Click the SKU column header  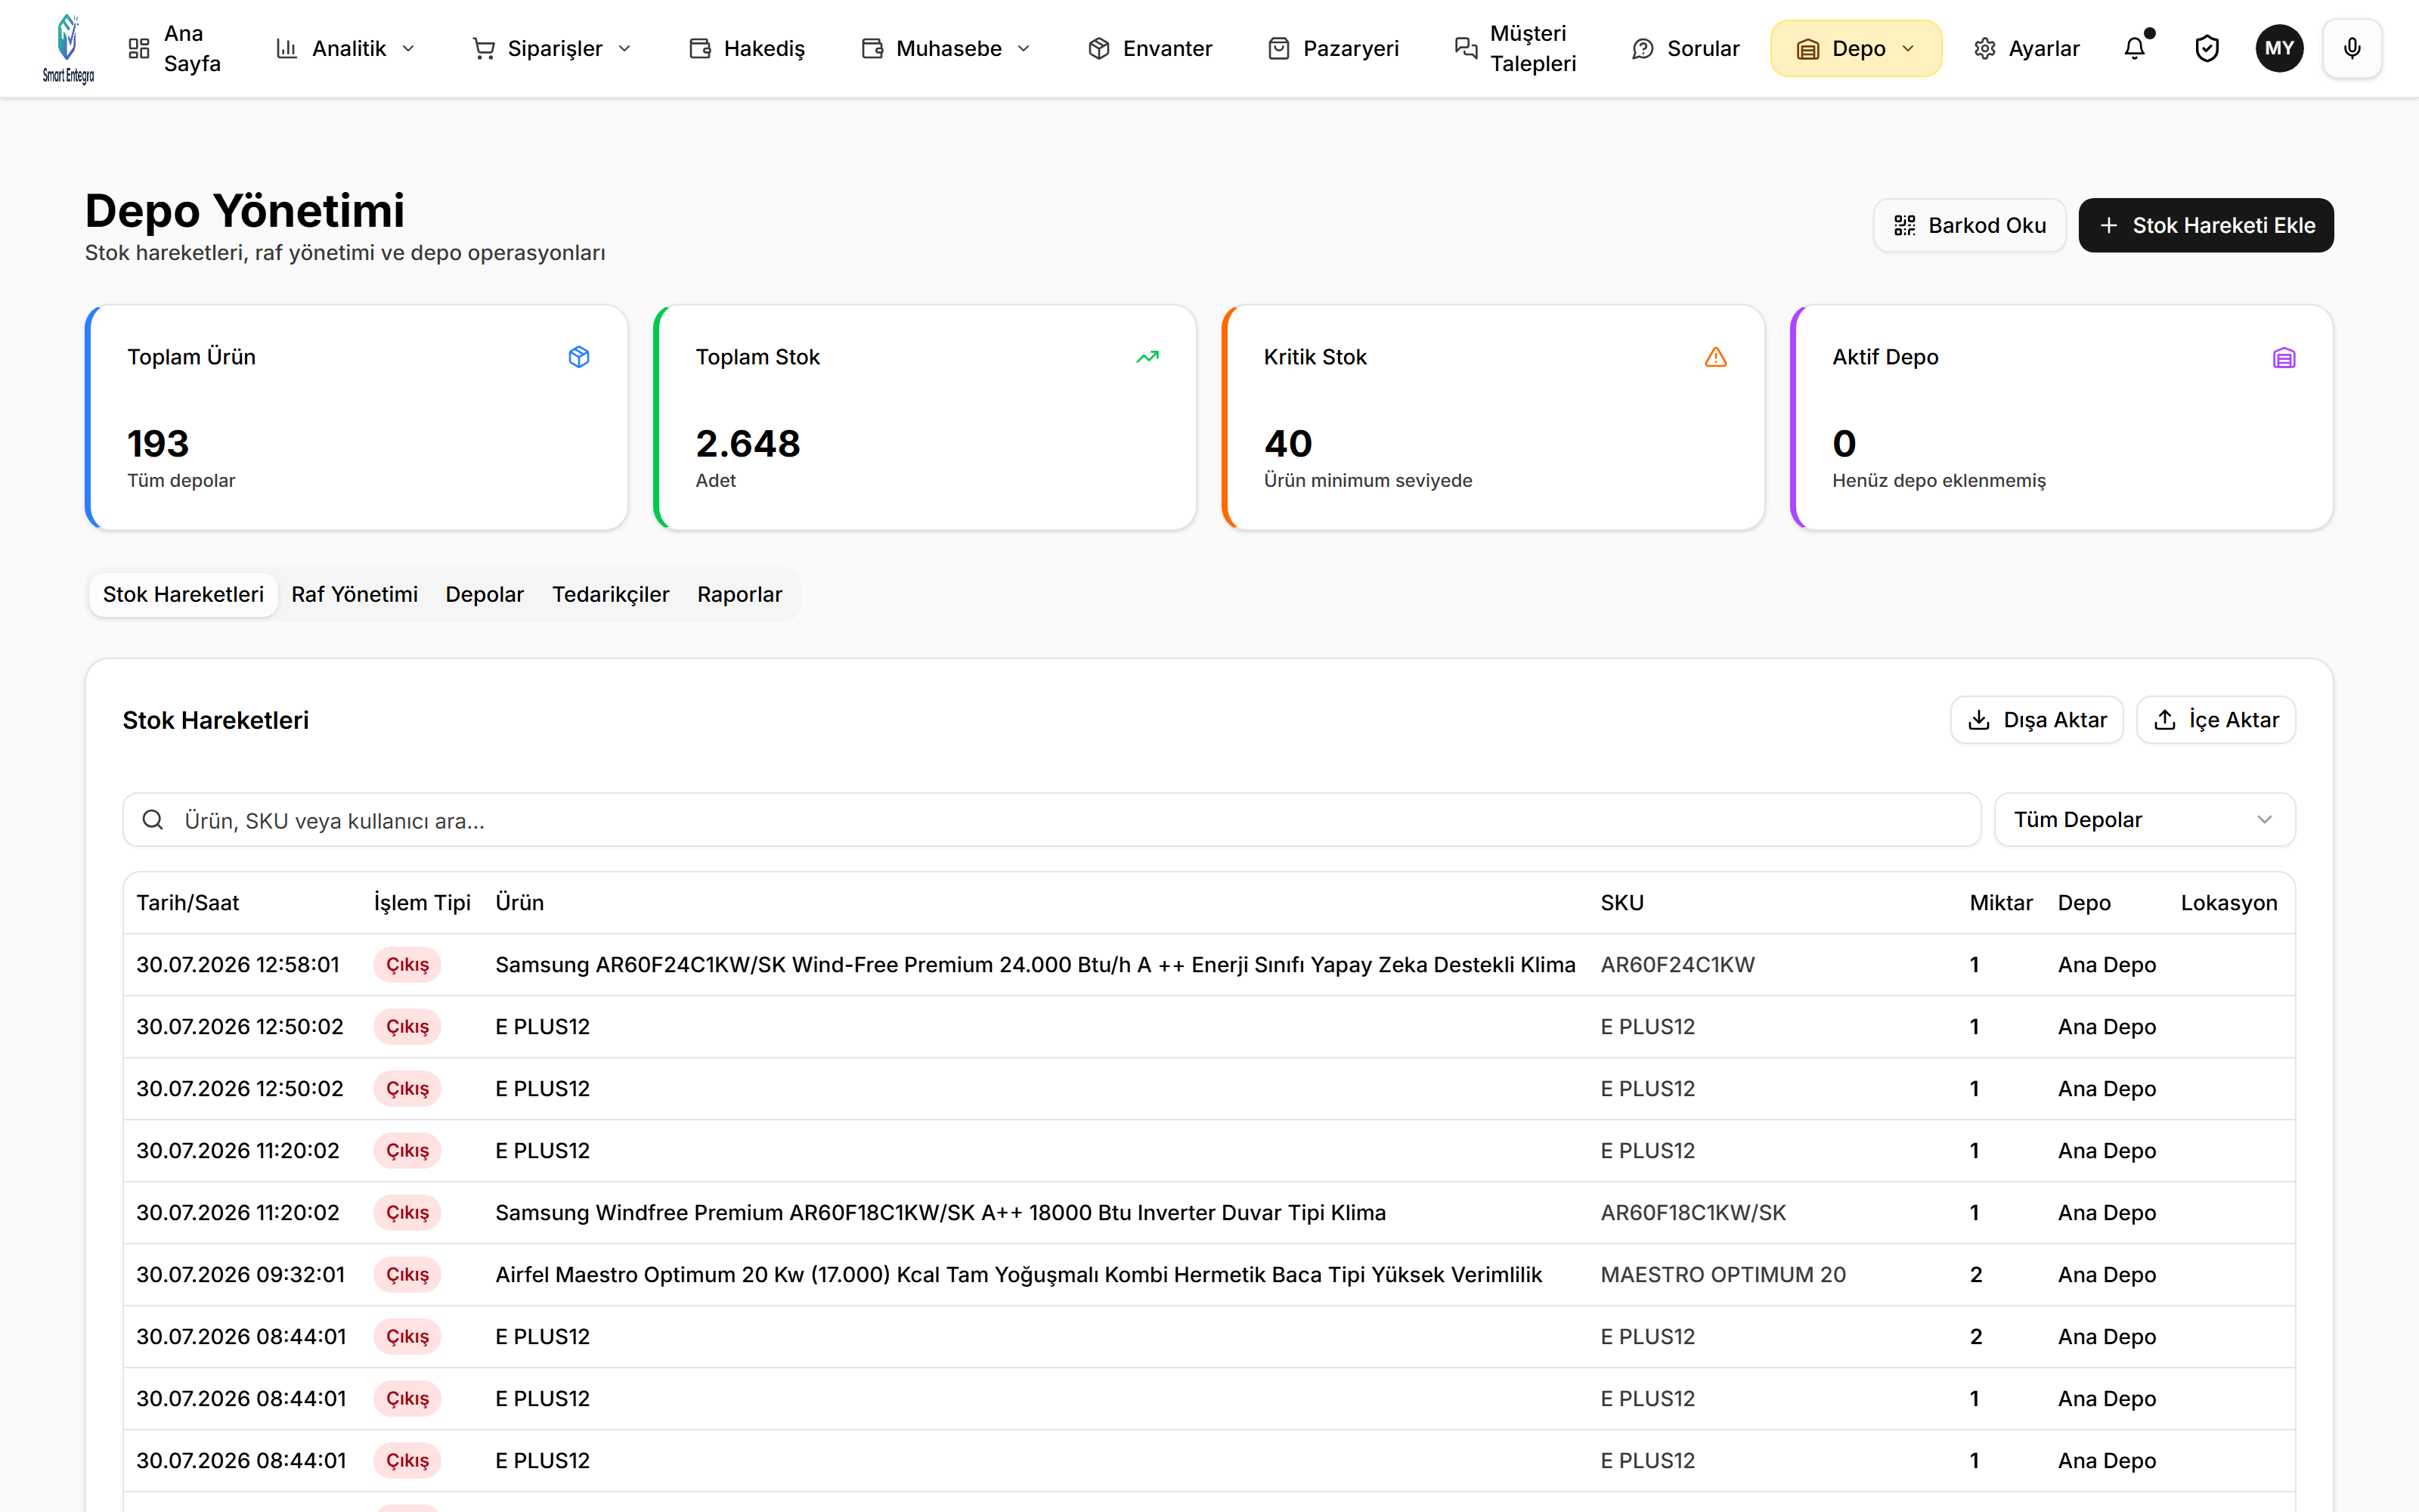(x=1622, y=902)
